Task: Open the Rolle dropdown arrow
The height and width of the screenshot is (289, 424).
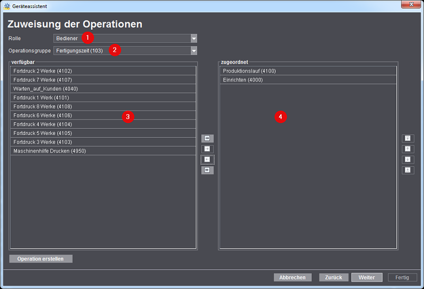Action: click(x=193, y=39)
